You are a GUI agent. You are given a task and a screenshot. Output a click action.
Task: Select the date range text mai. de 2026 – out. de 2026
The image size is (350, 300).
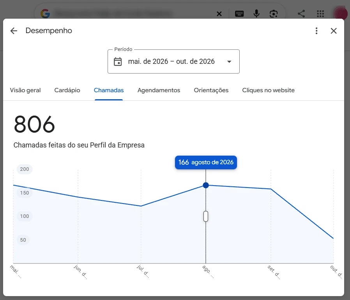click(171, 61)
